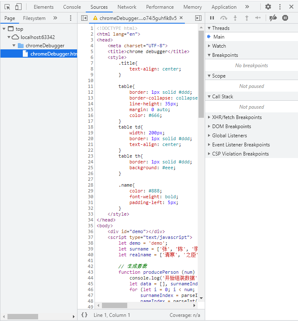
Task: Pretty print code with braces icon
Action: (84, 315)
